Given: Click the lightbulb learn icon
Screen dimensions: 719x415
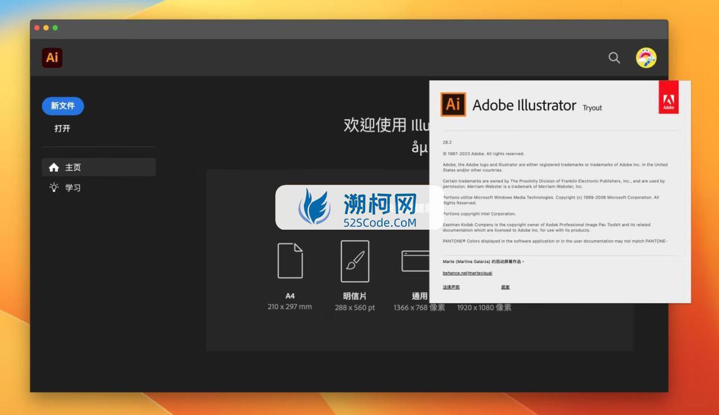Looking at the screenshot, I should point(54,188).
